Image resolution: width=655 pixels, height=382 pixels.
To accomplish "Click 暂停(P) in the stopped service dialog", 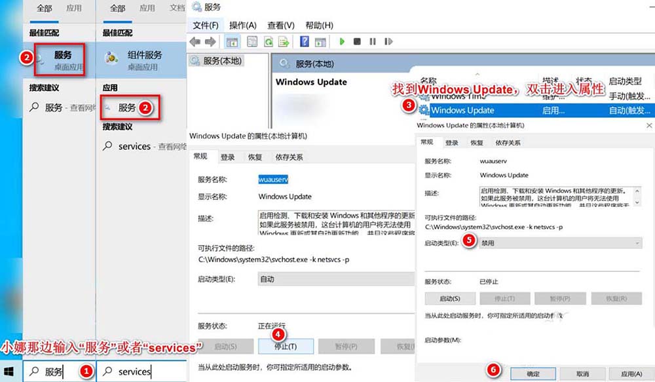I will tap(560, 298).
